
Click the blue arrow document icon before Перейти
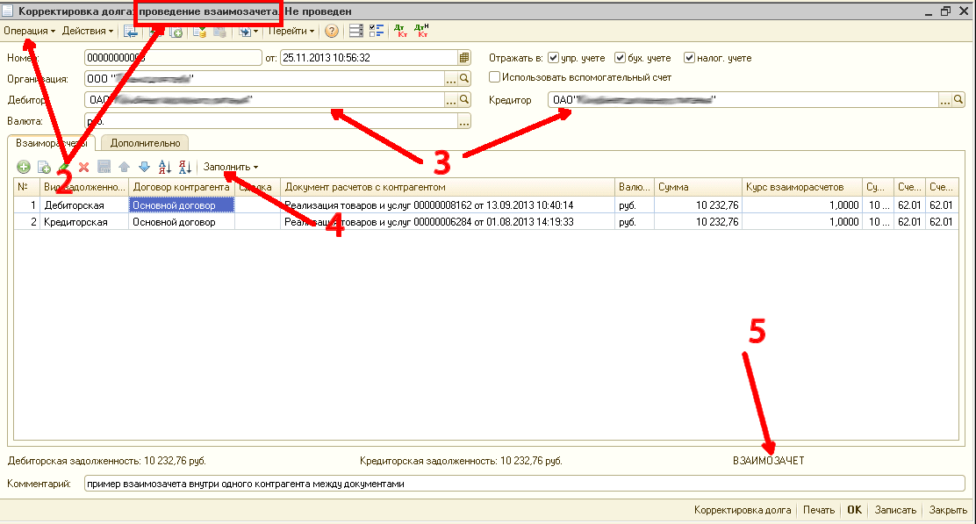click(245, 31)
